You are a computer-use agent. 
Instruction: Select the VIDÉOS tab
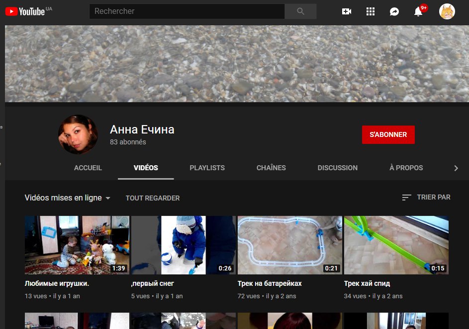coord(146,168)
